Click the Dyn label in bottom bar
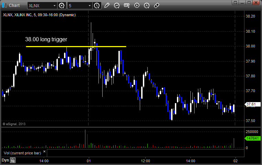 click(x=5, y=160)
